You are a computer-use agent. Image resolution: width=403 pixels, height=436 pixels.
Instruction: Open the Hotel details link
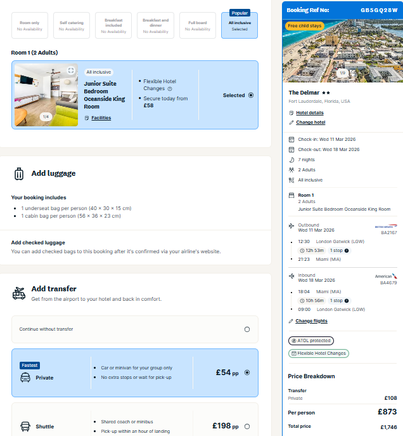pos(310,113)
